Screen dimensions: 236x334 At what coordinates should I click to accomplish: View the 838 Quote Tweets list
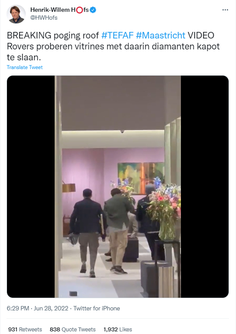(x=73, y=329)
